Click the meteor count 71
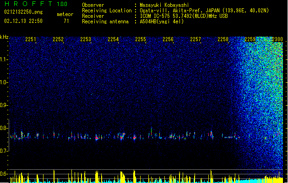Screen dimensions: 288x183 pos(66,21)
